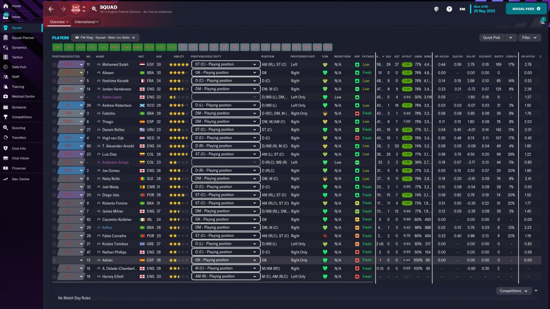The width and height of the screenshot is (550, 309).
Task: Tick the selection circle for Adrián
Action: pyautogui.click(x=55, y=261)
